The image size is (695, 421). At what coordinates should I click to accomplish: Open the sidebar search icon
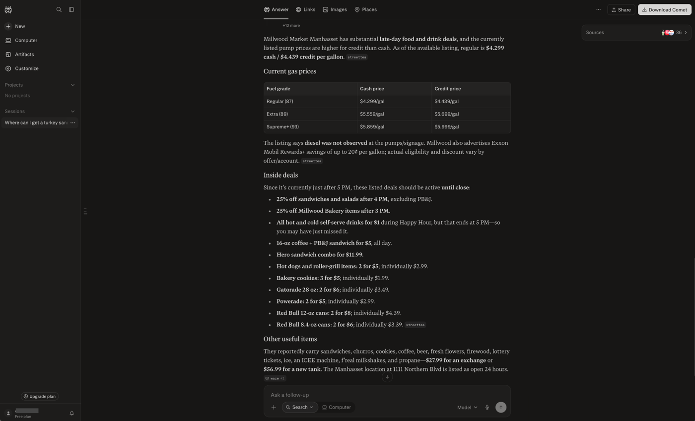(x=59, y=9)
